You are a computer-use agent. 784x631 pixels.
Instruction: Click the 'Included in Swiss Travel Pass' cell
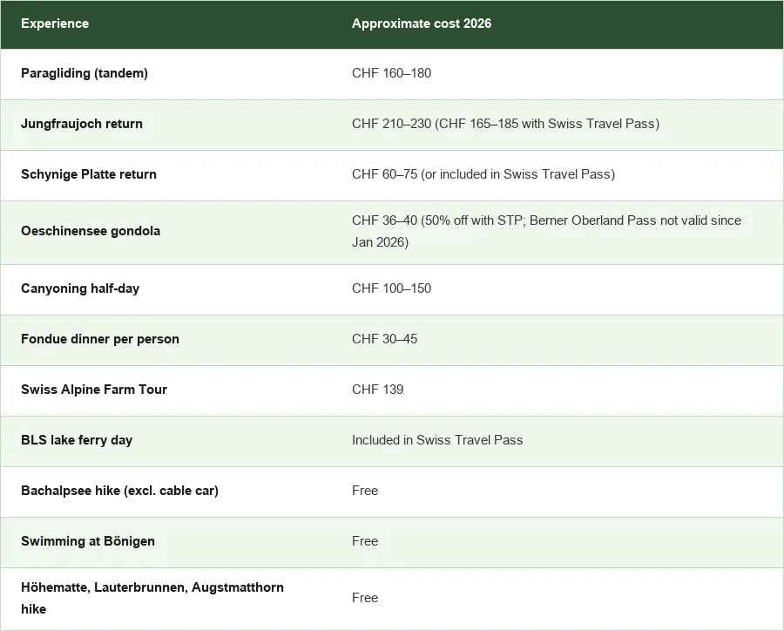[x=437, y=440]
